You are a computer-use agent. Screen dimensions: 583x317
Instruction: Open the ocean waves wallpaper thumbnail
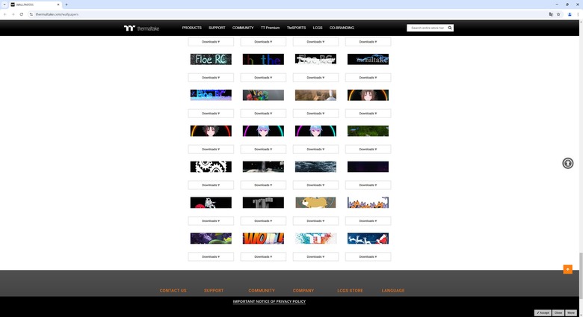pyautogui.click(x=315, y=167)
